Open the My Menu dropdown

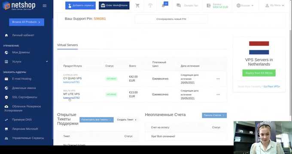275,6
